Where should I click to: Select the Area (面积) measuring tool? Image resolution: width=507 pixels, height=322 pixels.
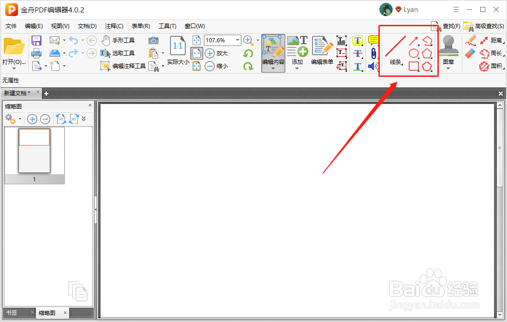pos(491,66)
